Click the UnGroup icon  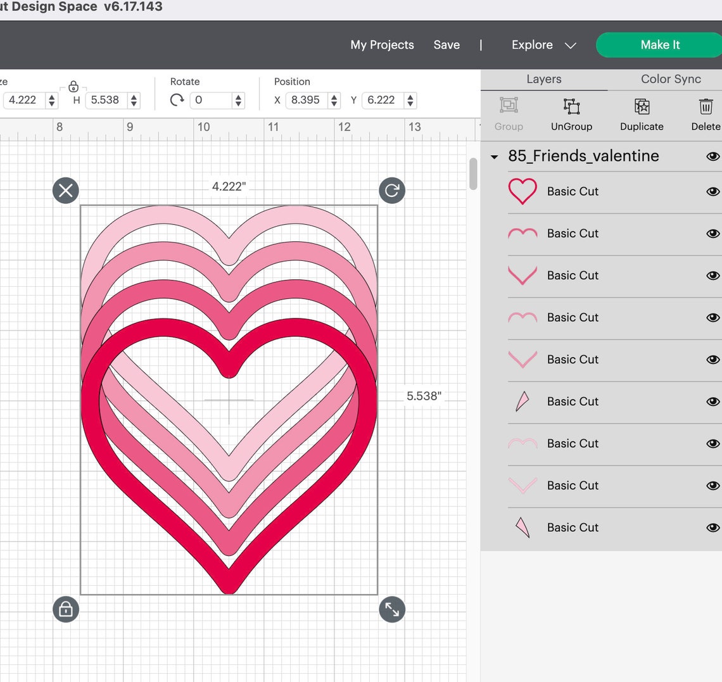click(571, 114)
